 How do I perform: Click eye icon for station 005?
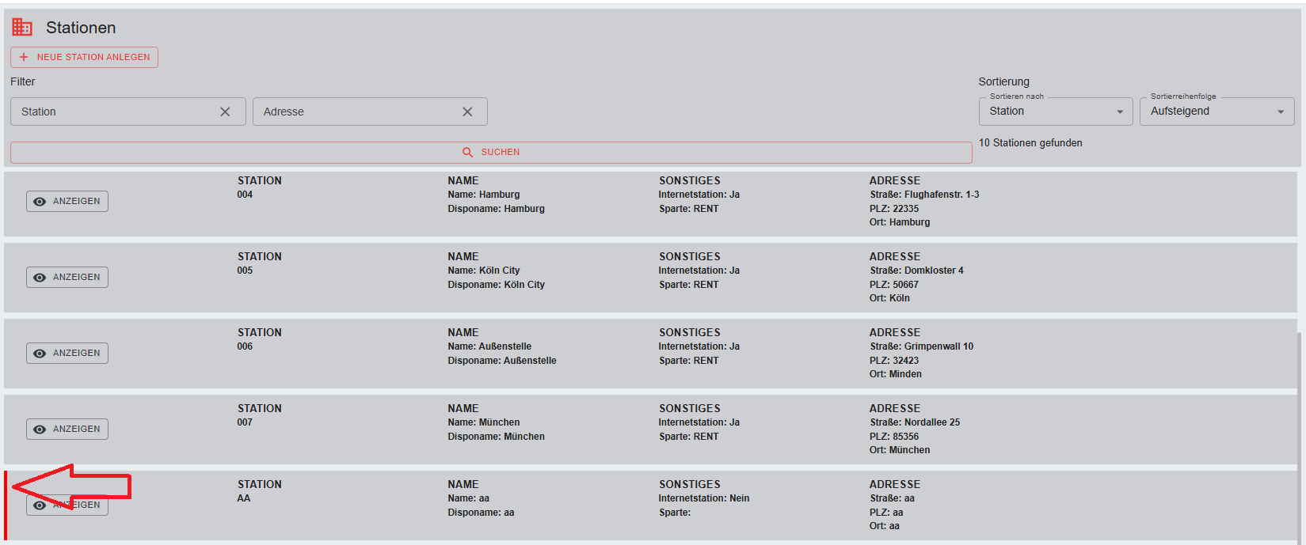coord(40,278)
